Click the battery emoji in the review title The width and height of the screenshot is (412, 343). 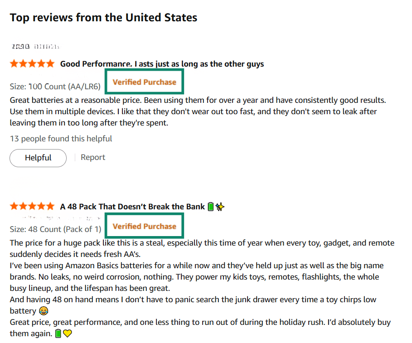[210, 207]
